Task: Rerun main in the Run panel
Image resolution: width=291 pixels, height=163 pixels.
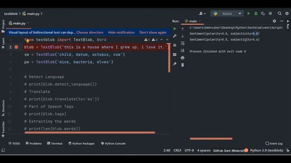Action: pyautogui.click(x=175, y=29)
